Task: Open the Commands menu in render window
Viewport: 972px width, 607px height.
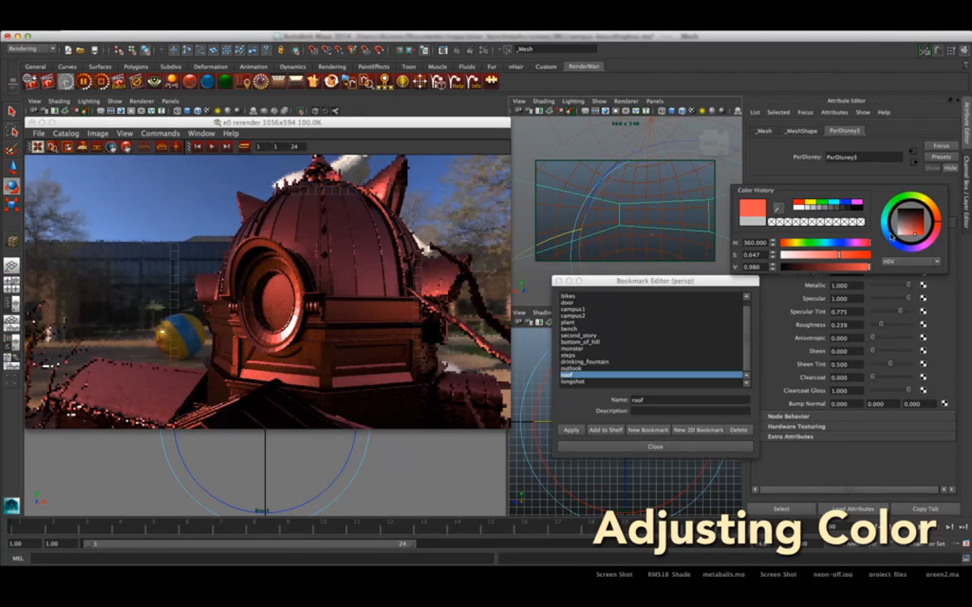Action: click(x=160, y=134)
